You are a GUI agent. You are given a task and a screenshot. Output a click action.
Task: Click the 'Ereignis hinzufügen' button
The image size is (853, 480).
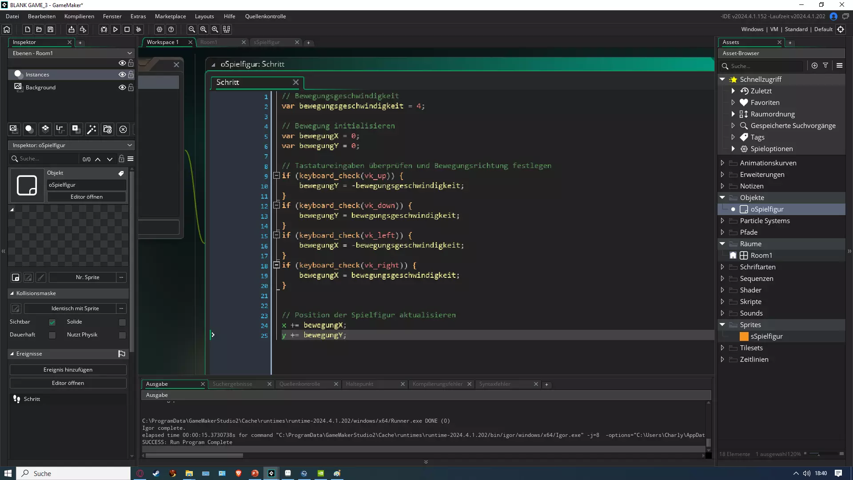pyautogui.click(x=68, y=370)
